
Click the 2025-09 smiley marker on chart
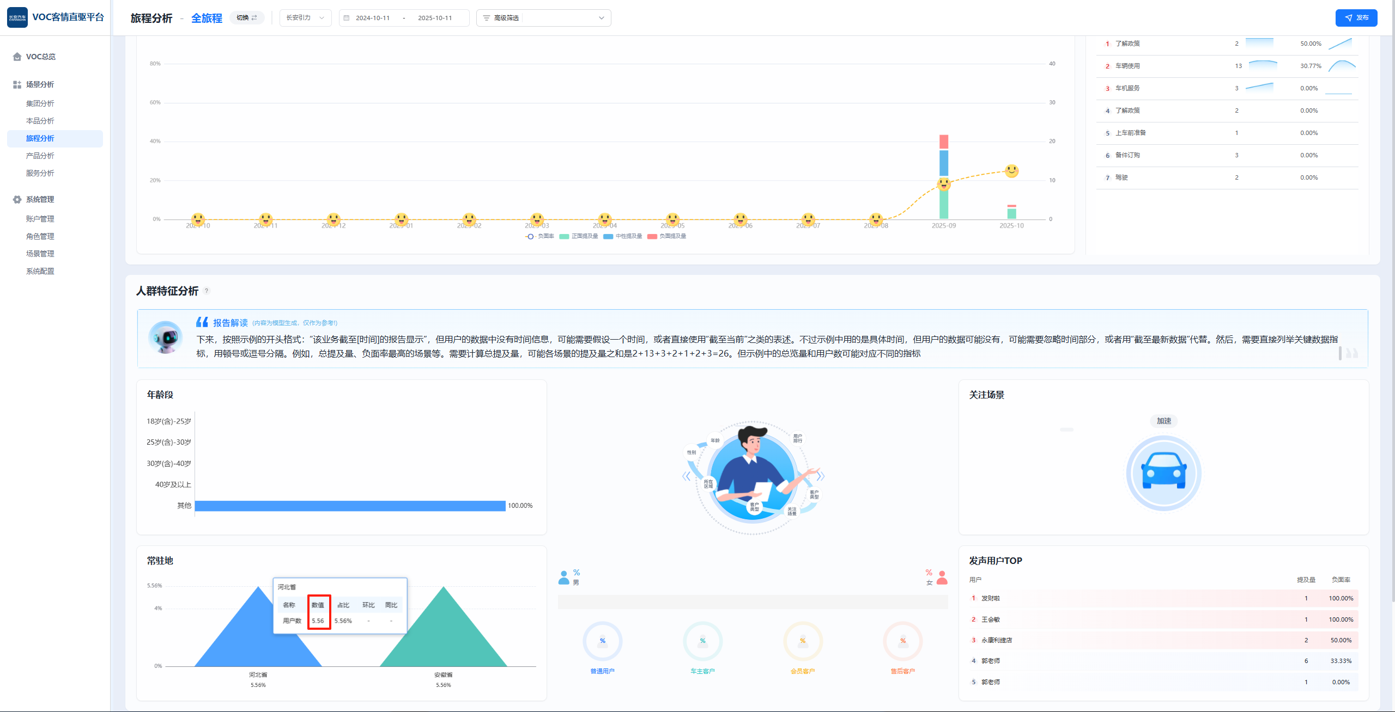943,184
